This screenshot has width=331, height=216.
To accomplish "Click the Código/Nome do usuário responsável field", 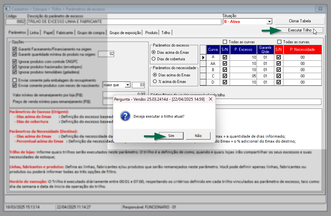I will pyautogui.click(x=236, y=102).
